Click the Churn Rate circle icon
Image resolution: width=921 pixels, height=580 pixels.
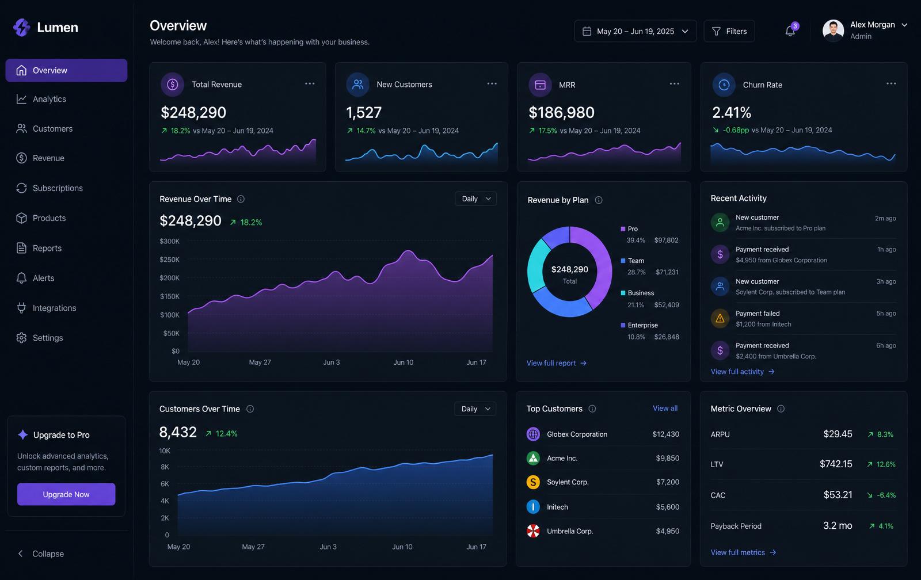[x=724, y=85]
